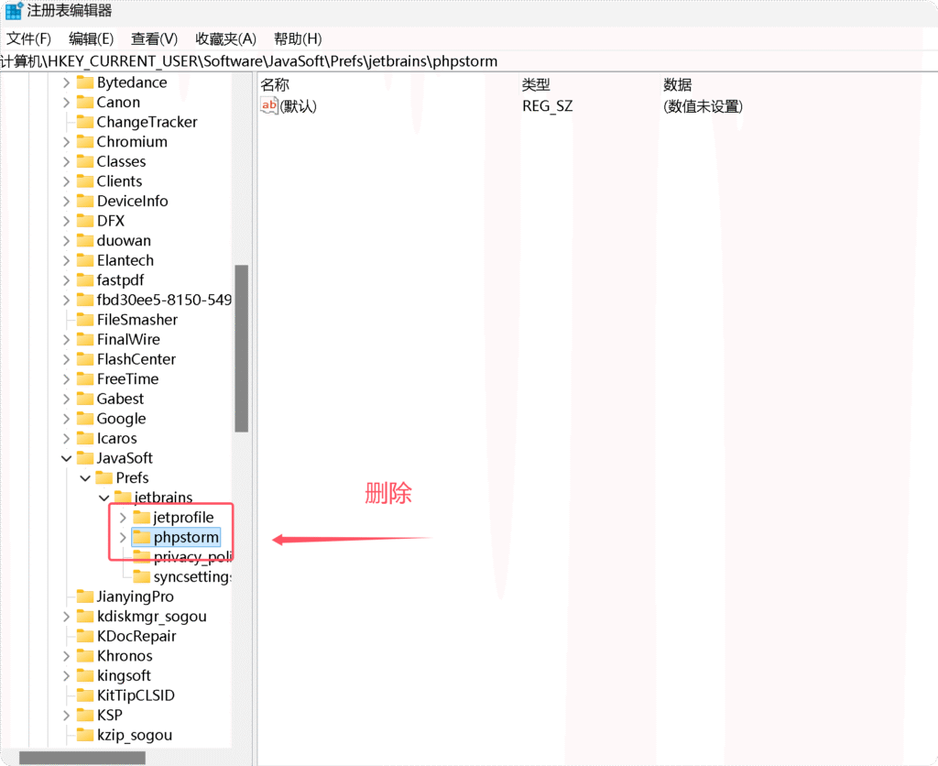Select the jetbrains key label
The image size is (938, 766).
pos(163,498)
